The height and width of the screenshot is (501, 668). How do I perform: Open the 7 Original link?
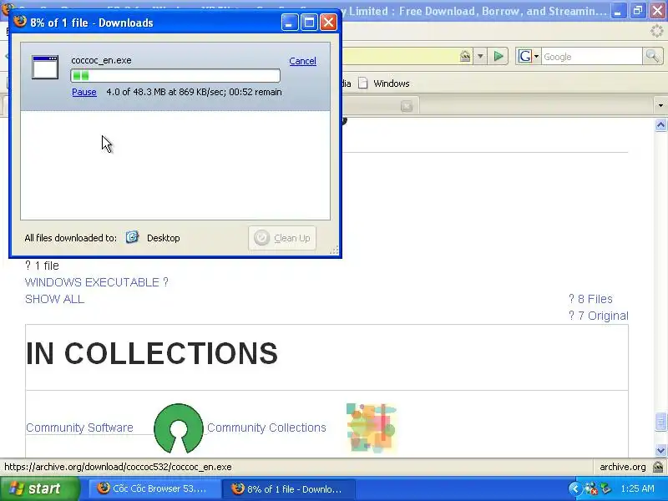coord(599,316)
